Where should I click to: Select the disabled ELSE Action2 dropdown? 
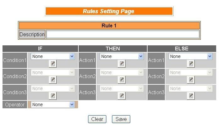(x=191, y=72)
